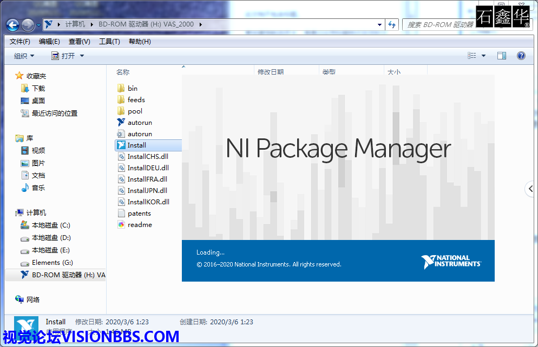Open 下载 folder in favorites
This screenshot has height=347, width=538.
[38, 88]
